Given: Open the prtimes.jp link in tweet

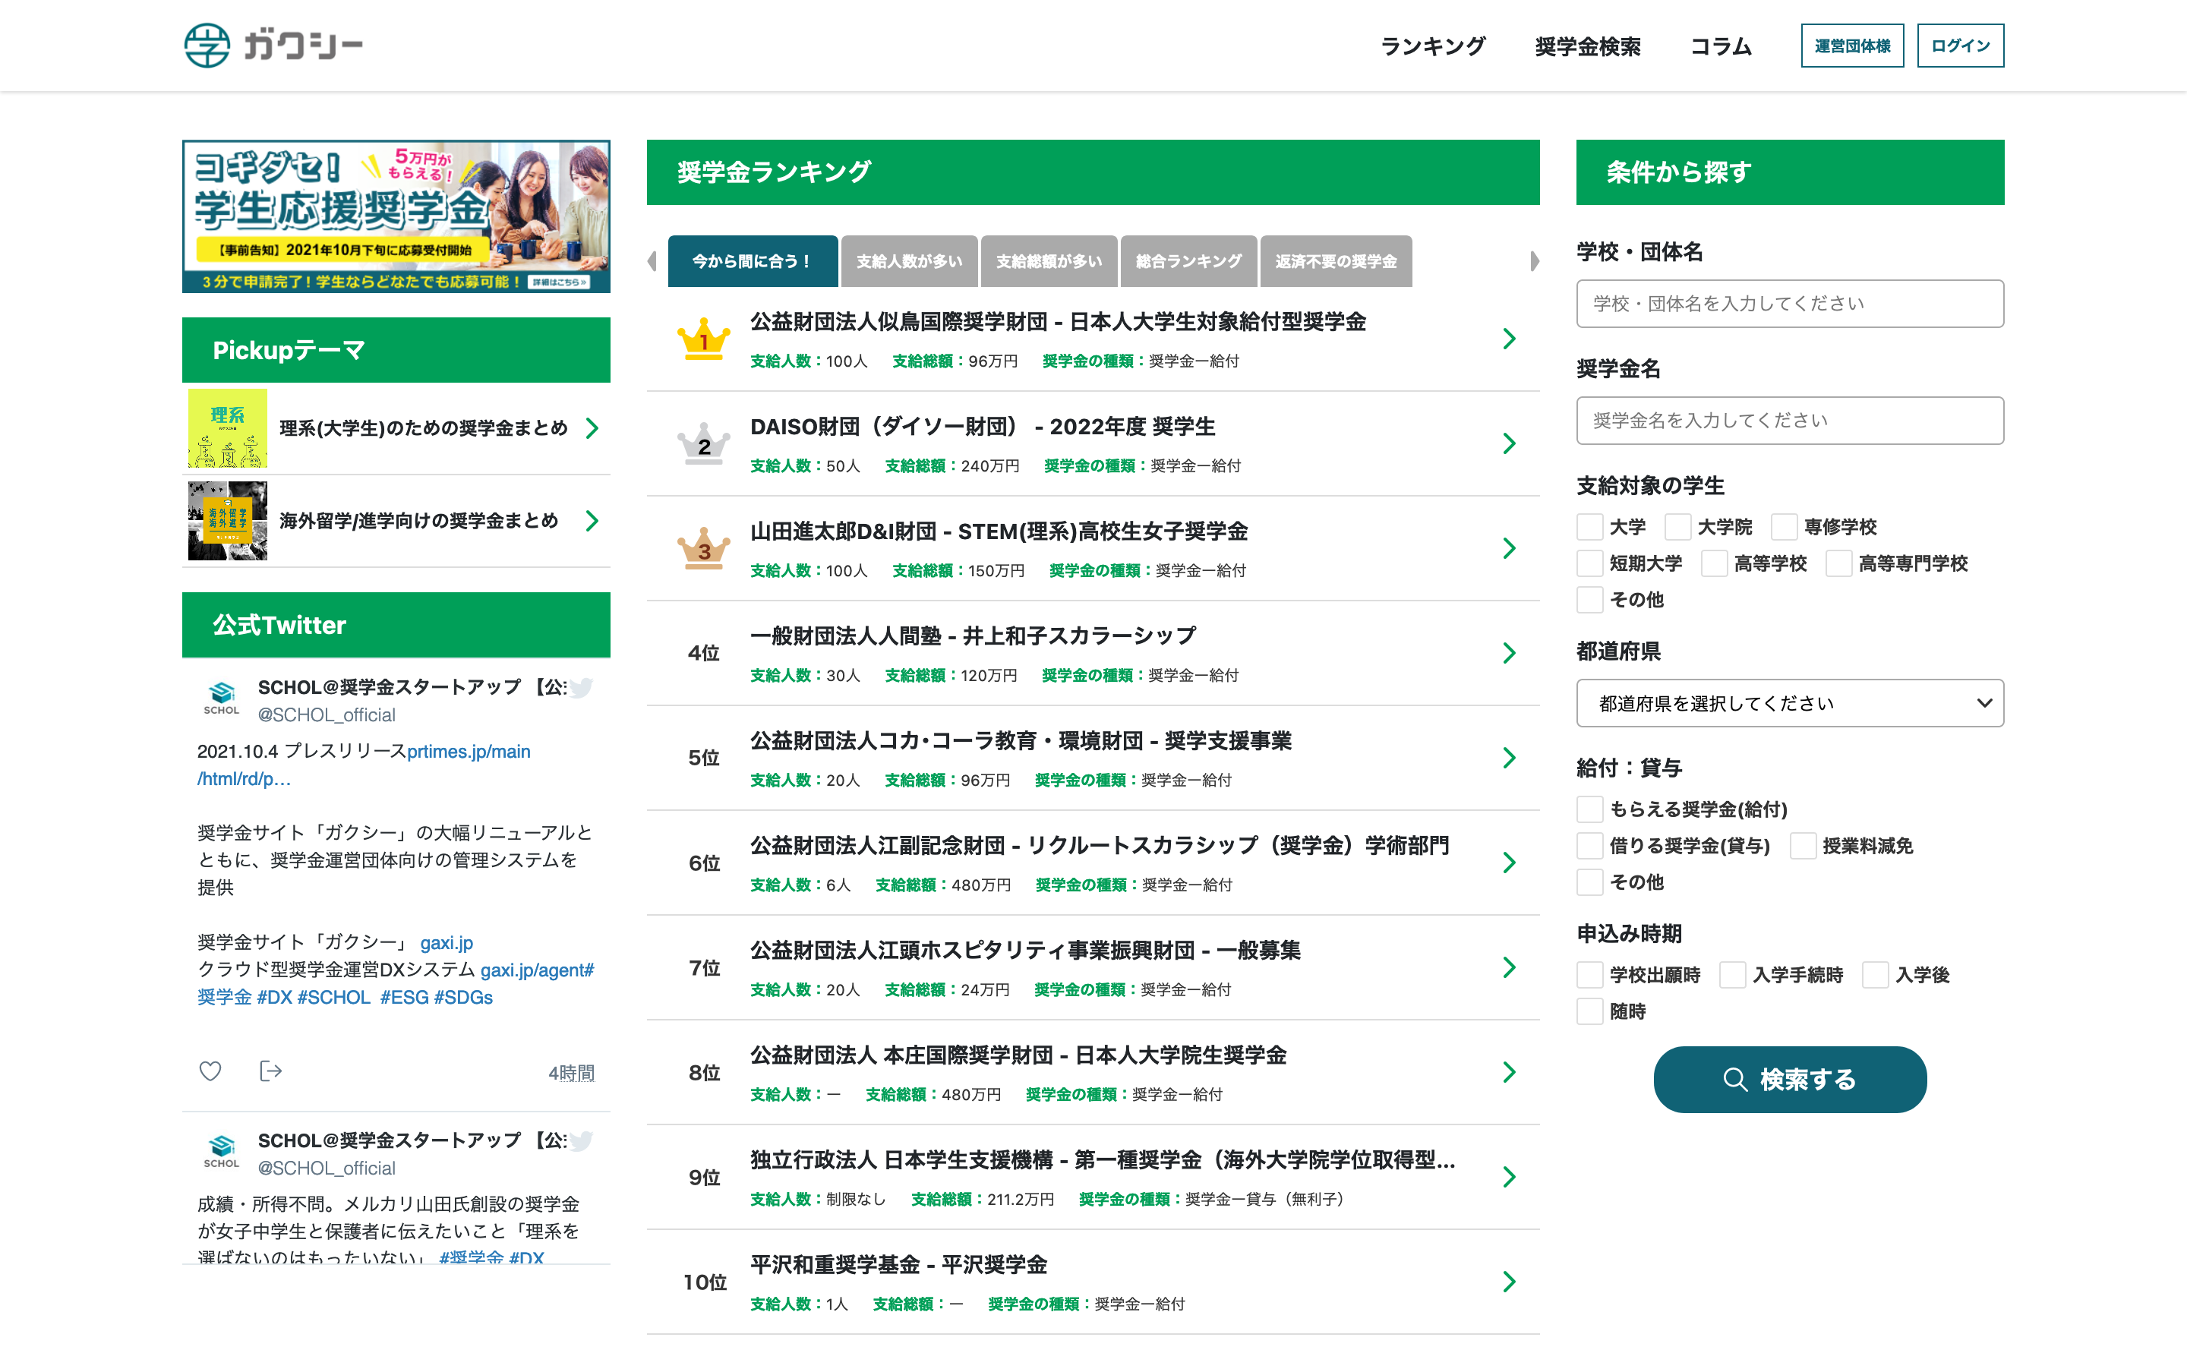Looking at the screenshot, I should (x=469, y=752).
